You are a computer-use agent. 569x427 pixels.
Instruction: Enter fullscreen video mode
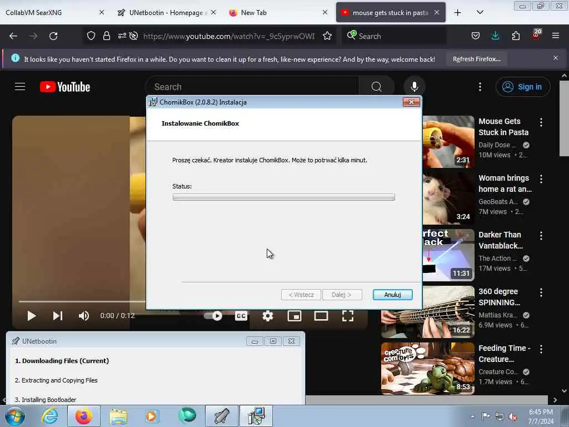(348, 316)
